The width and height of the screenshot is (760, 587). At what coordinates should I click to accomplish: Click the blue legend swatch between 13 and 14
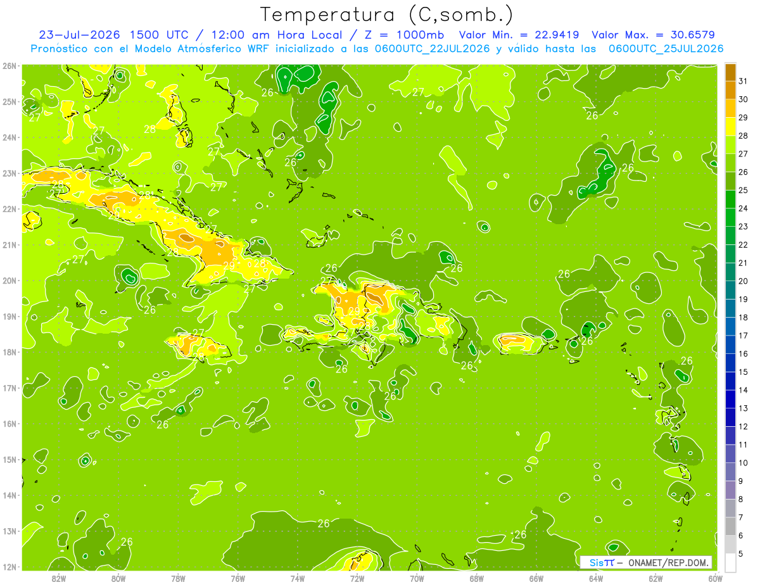point(730,400)
